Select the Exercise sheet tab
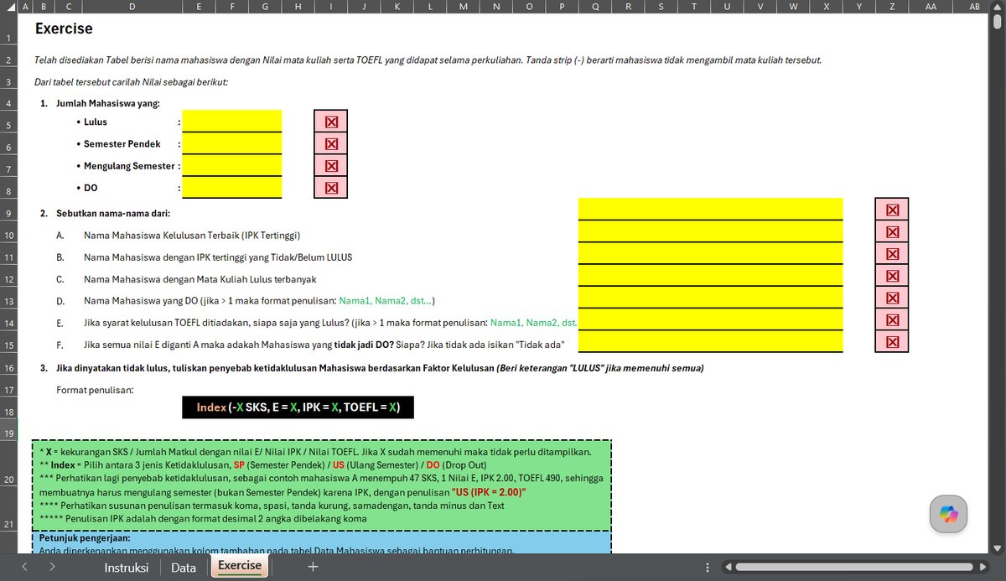This screenshot has height=581, width=1006. 240,566
